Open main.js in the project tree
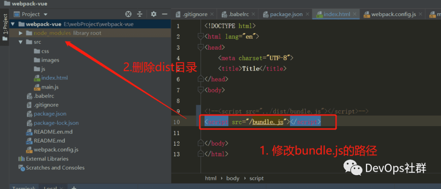441x189 pixels. point(46,87)
